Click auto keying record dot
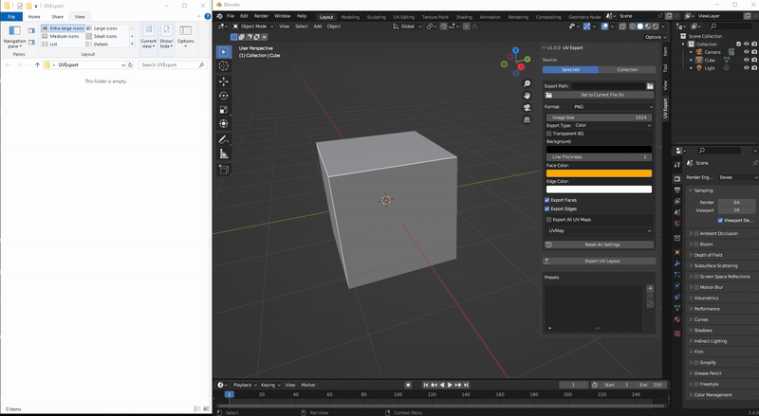Viewport: 759px width, 416px height. (408, 385)
